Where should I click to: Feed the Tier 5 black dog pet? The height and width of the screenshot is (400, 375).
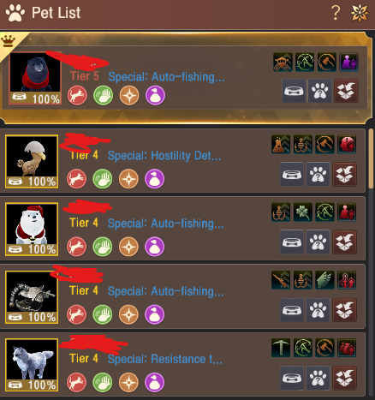(x=294, y=91)
